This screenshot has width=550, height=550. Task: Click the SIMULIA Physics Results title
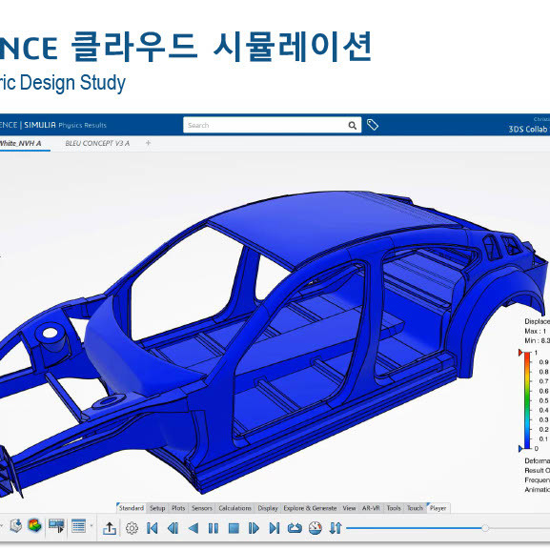point(65,125)
